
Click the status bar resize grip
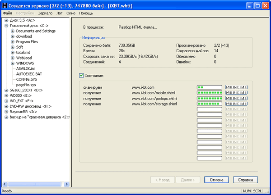(x=267, y=191)
